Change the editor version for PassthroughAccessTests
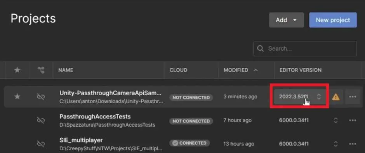The image size is (365, 153). point(335,120)
